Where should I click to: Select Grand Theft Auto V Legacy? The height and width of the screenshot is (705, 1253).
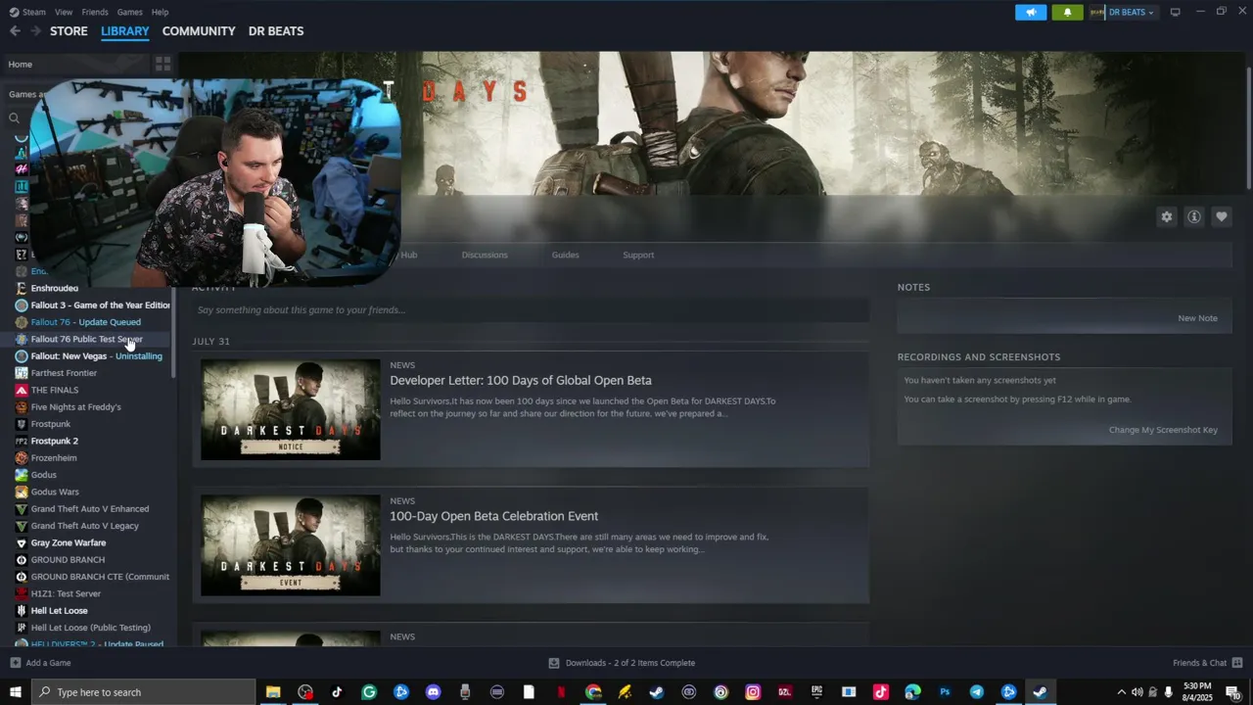click(86, 526)
